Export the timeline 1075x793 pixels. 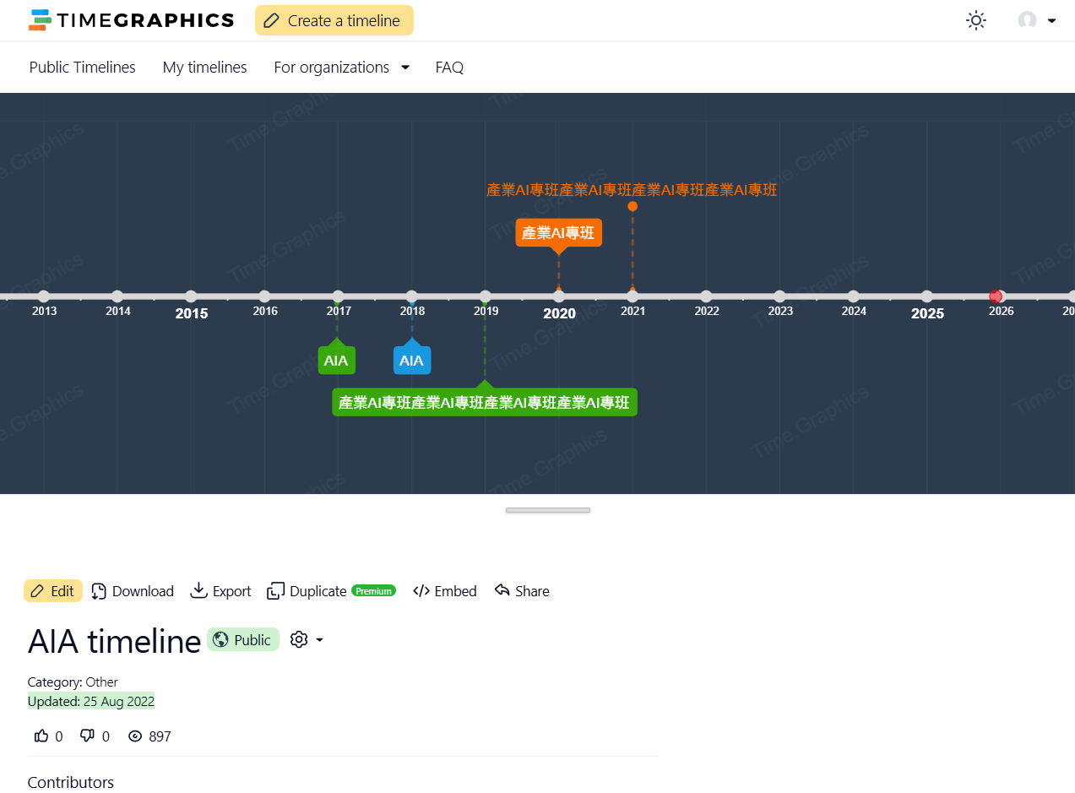point(220,591)
